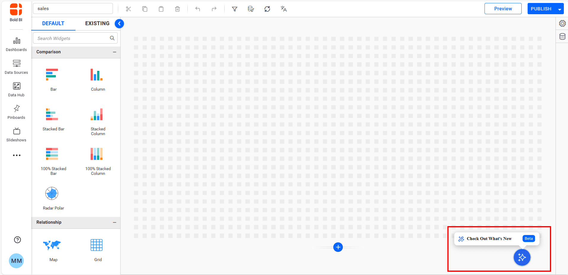568x275 pixels.
Task: Open Data Sources from the sidebar
Action: 16,67
